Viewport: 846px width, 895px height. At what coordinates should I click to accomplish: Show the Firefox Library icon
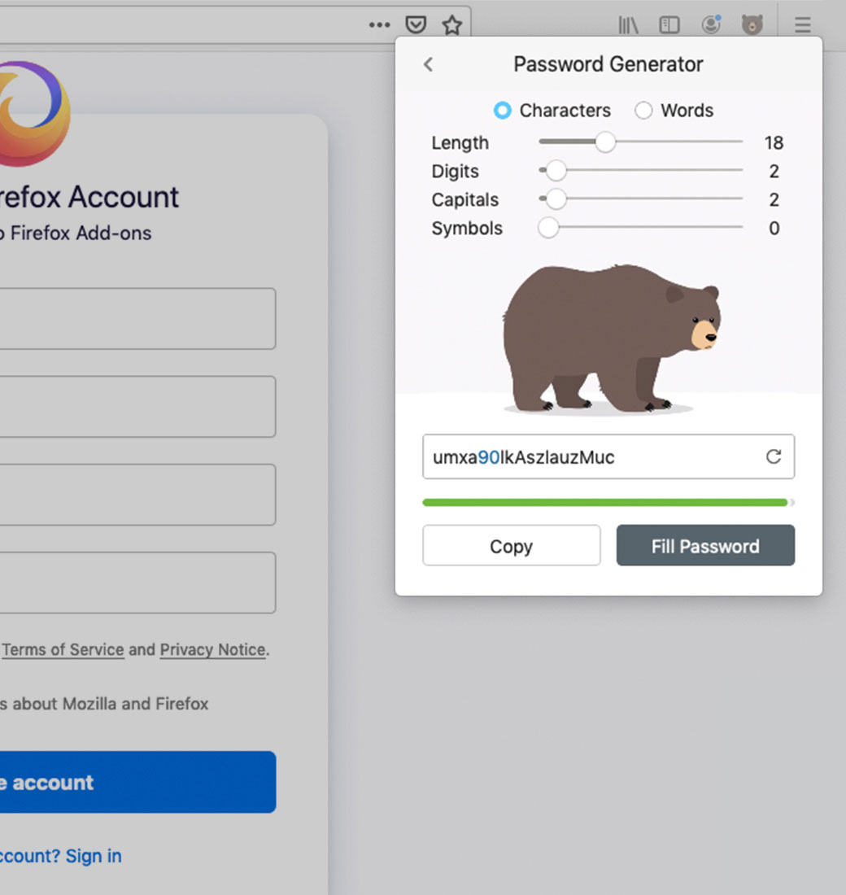point(628,25)
